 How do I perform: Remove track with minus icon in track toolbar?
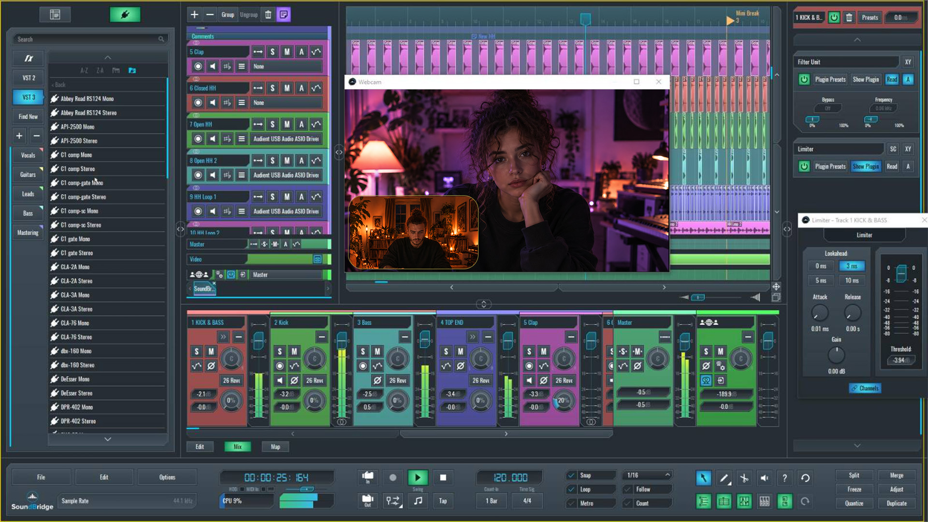click(x=210, y=14)
